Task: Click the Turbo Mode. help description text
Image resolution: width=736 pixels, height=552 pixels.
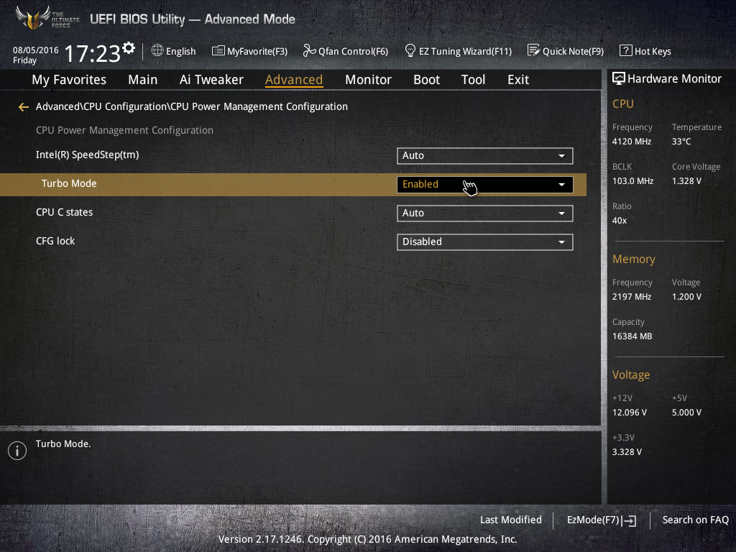Action: tap(63, 443)
